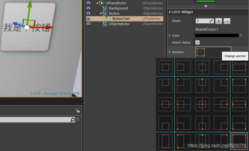Pick vertical-stretch-only preset in header column

click(165, 141)
